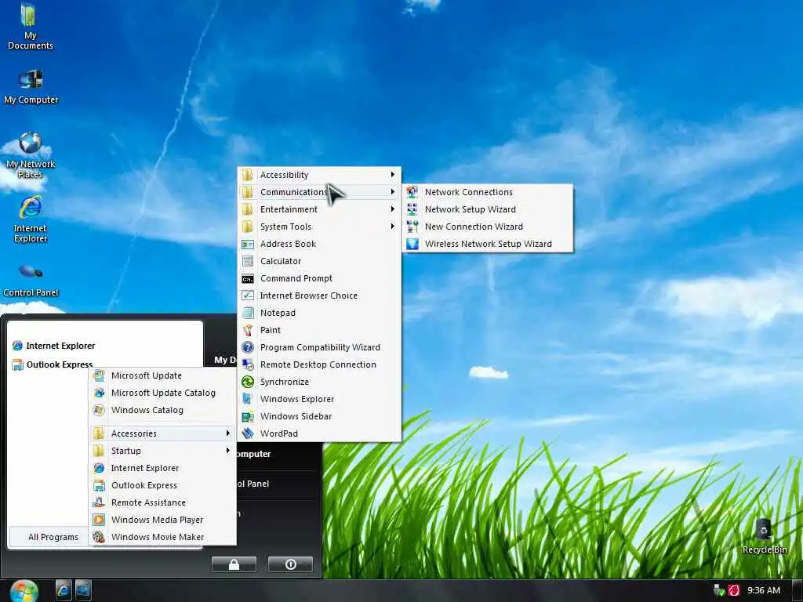The height and width of the screenshot is (602, 803).
Task: Expand the Entertainment submenu arrow
Action: point(392,209)
